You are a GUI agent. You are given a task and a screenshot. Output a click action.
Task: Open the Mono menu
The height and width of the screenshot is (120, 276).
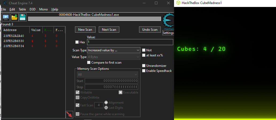point(44,9)
